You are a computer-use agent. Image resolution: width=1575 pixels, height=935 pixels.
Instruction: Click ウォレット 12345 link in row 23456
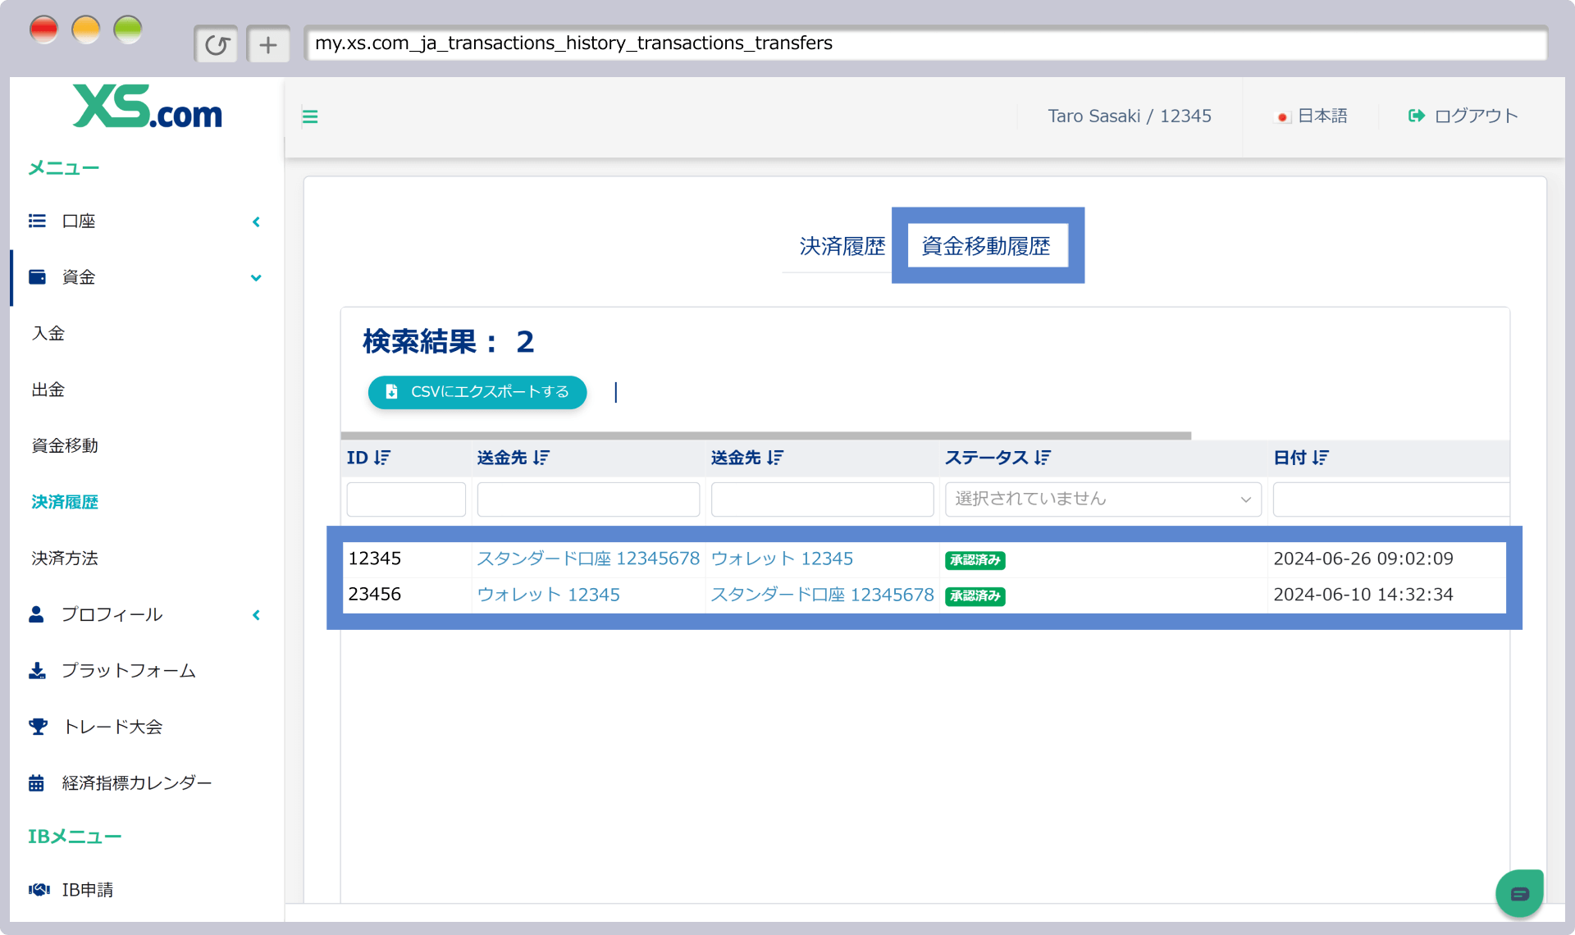pyautogui.click(x=548, y=595)
